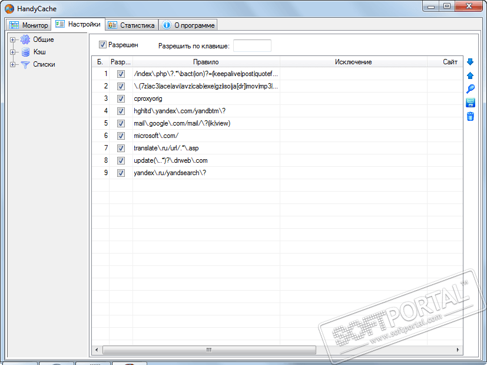Screen dimensions: 487x365
Task: Toggle checkbox for mail google rule
Action: point(121,123)
